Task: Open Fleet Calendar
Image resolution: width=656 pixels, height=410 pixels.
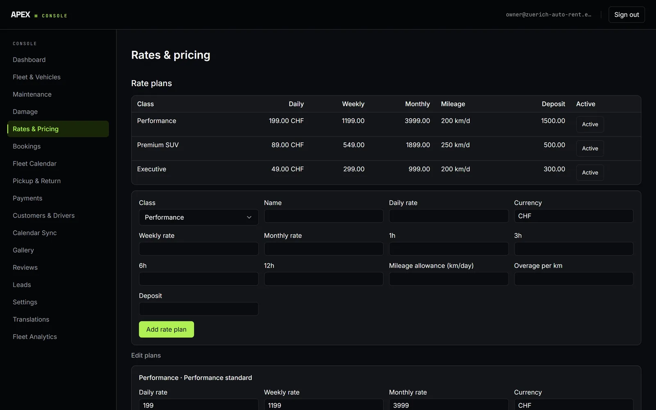Action: coord(58,164)
